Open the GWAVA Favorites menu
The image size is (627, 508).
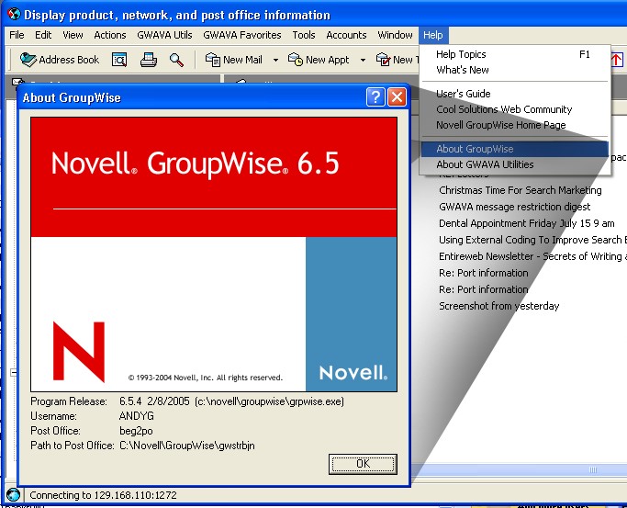click(242, 35)
